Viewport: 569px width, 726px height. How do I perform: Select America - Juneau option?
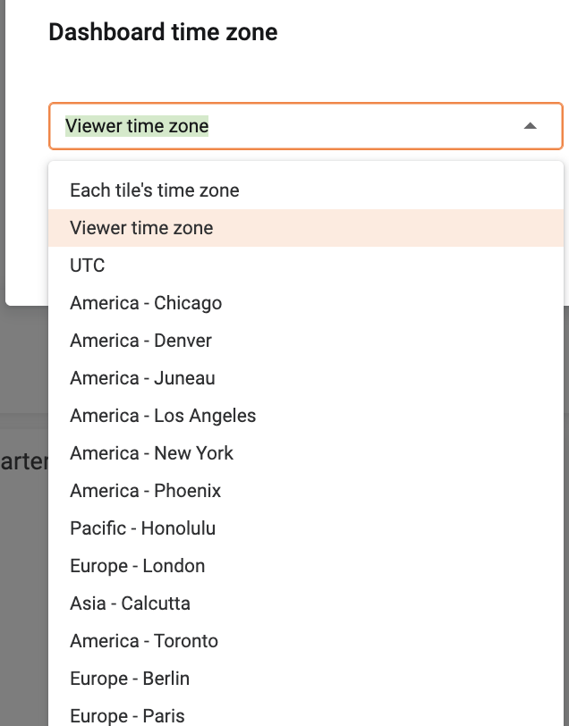coord(142,378)
